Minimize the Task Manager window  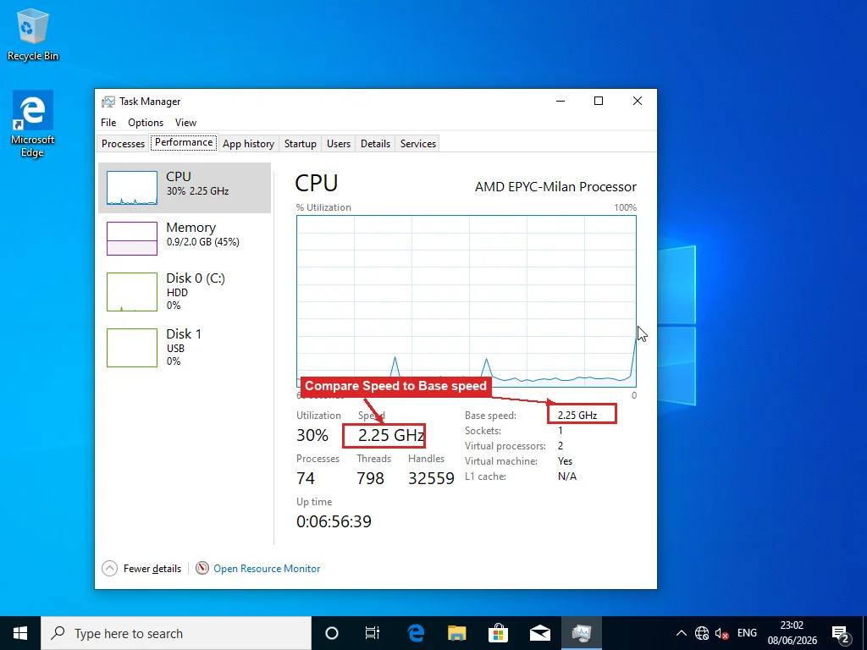point(561,101)
